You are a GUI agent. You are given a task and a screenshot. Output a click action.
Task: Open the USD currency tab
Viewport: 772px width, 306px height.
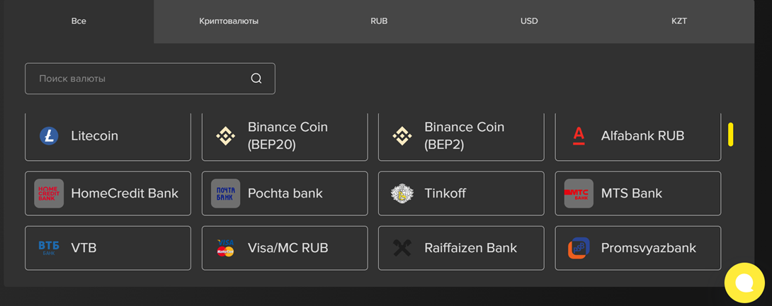point(529,21)
